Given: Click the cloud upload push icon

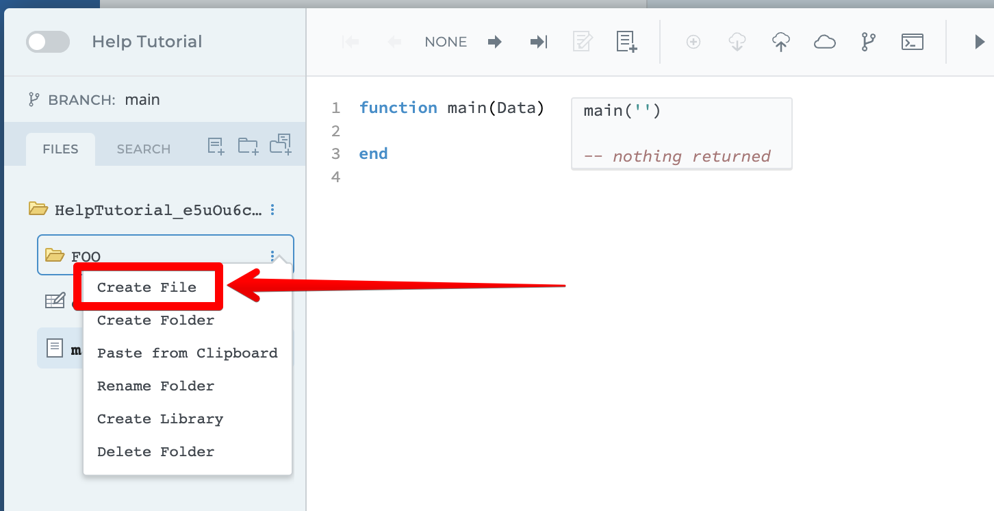Looking at the screenshot, I should pos(781,42).
